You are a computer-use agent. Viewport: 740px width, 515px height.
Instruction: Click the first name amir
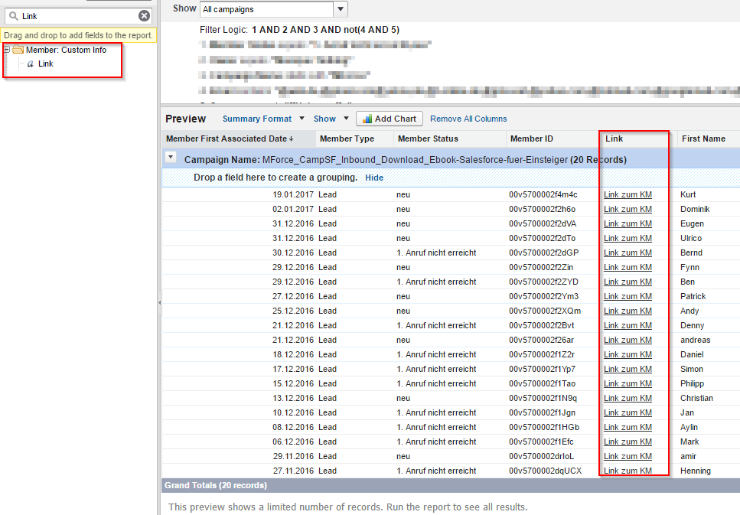click(x=689, y=457)
